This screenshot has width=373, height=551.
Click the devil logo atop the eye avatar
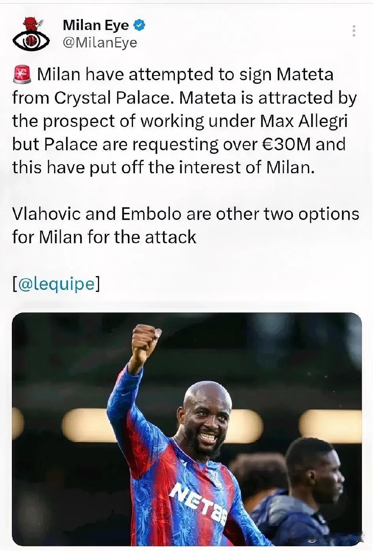click(30, 24)
